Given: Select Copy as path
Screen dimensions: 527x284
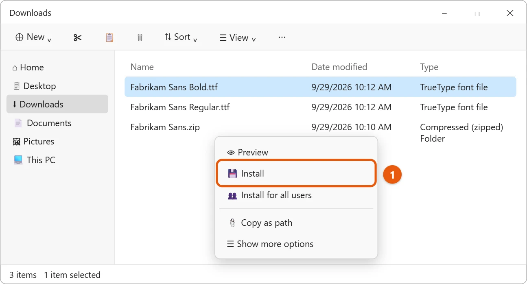Looking at the screenshot, I should (x=296, y=223).
